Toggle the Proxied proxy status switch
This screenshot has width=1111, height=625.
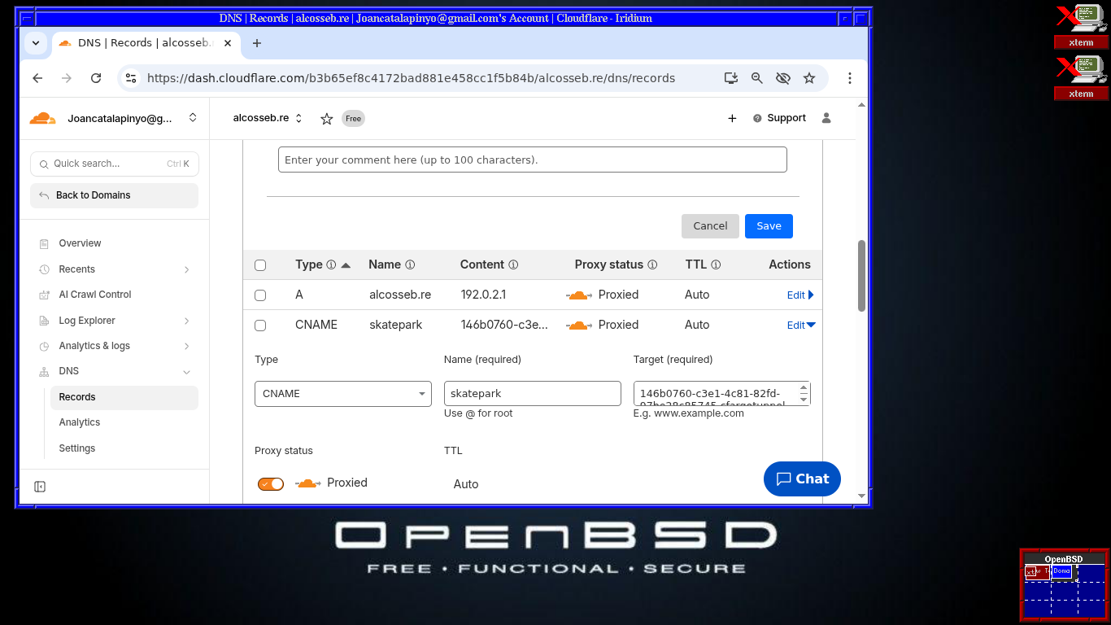pos(271,484)
